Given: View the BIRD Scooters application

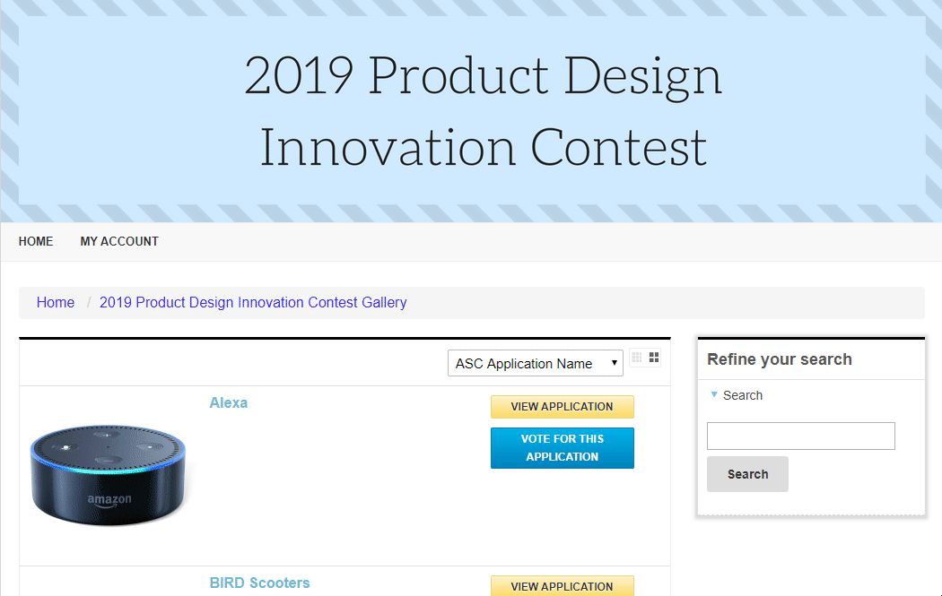Looking at the screenshot, I should 563,586.
